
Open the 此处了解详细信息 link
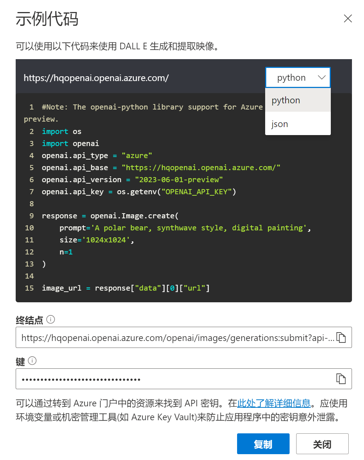[x=274, y=403]
